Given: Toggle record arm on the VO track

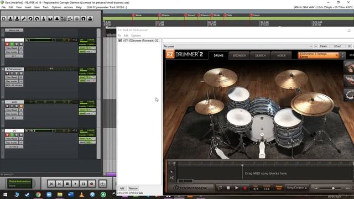Looking at the screenshot, I should coord(7,135).
